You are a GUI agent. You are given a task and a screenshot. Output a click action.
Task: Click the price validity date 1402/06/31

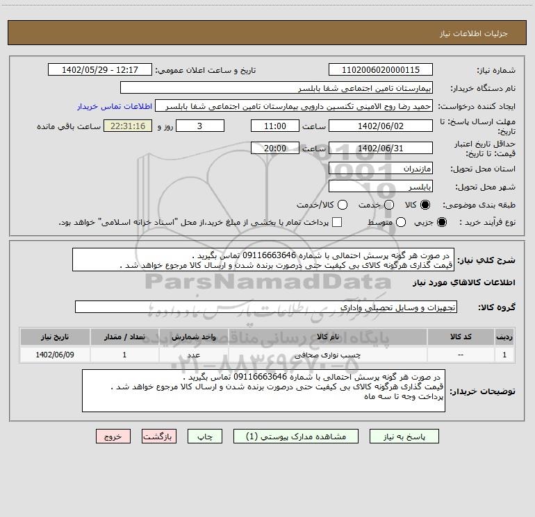(381, 148)
